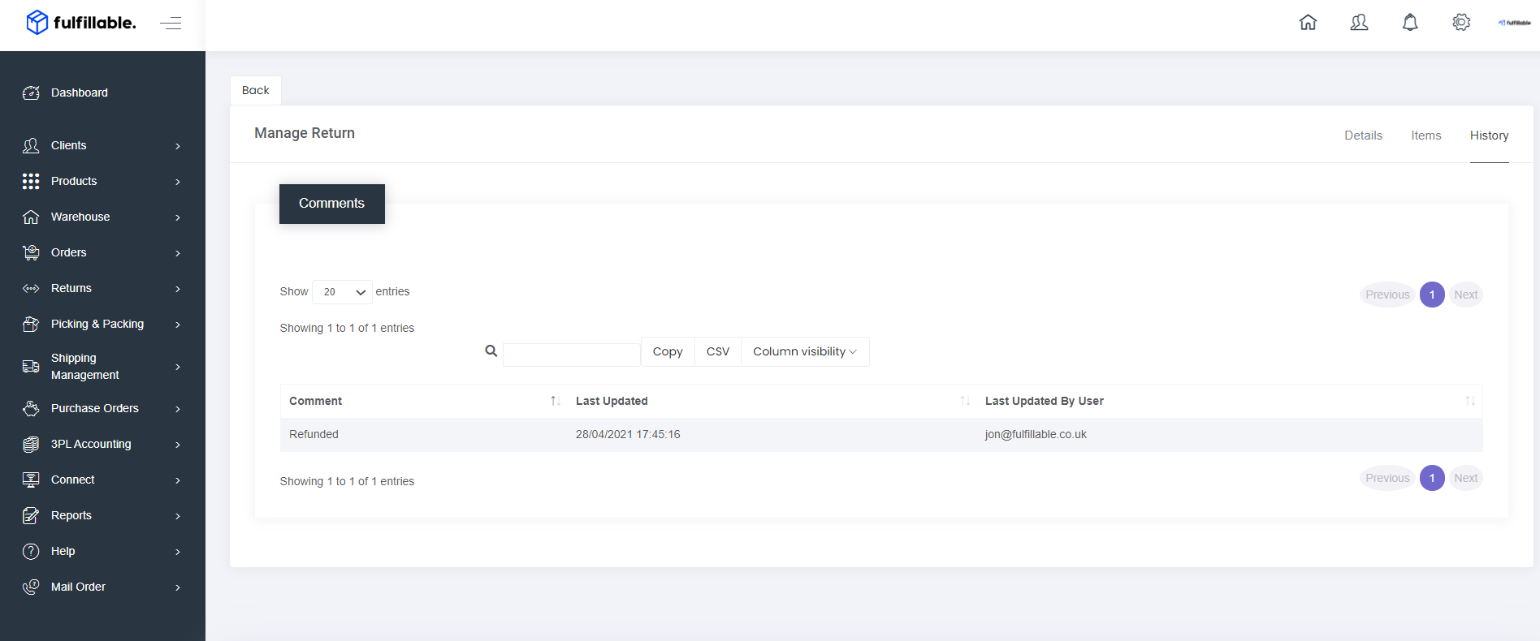Open the notifications bell
The image size is (1540, 641).
(1410, 23)
